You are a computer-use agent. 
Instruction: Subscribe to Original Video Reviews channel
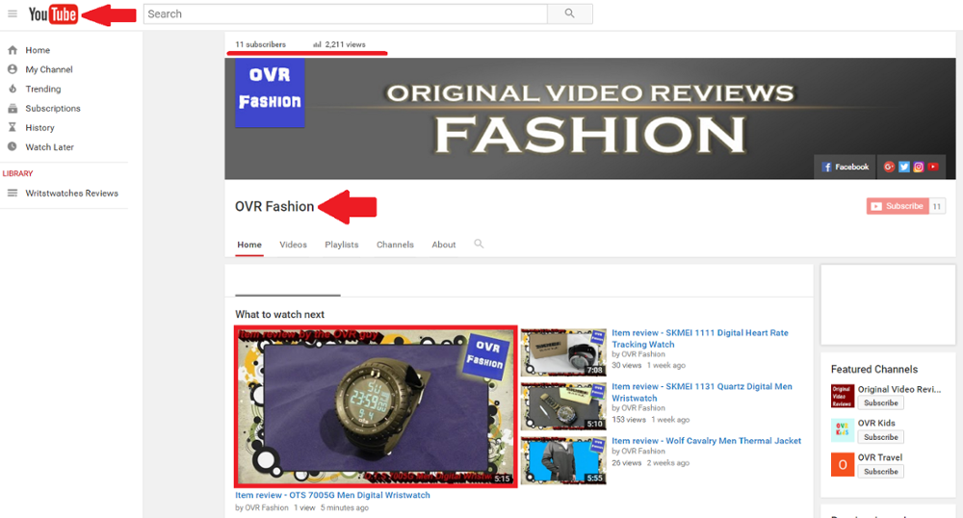pos(881,403)
